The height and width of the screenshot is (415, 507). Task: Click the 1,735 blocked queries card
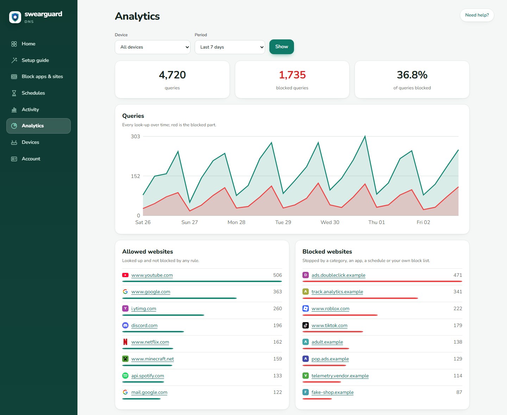(292, 79)
